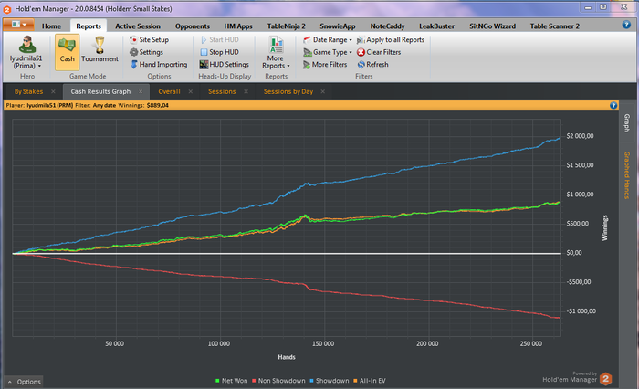Select the lyudmila51 hero player icon
Image resolution: width=639 pixels, height=389 pixels.
click(x=26, y=45)
